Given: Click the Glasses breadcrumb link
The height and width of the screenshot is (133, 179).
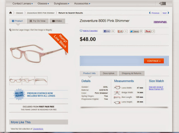Looking at the screenshot, I should 19,13.
